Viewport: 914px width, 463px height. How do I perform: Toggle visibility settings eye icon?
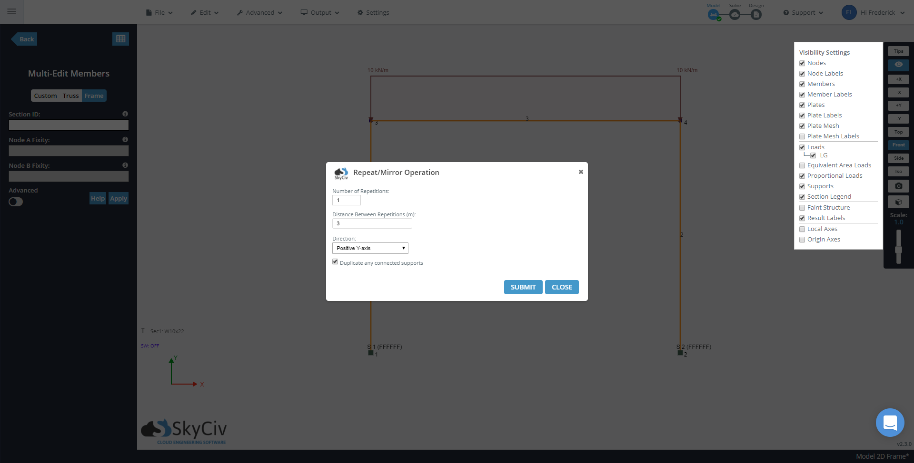click(898, 65)
